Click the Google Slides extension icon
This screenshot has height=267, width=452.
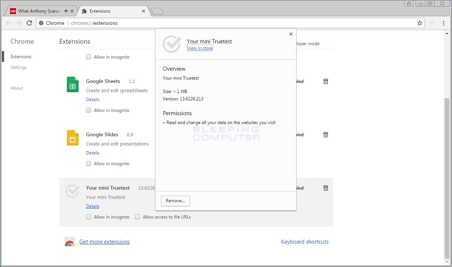[x=72, y=138]
